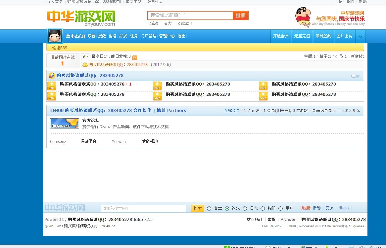Open the 交友 link under the header search box
The image size is (386, 248).
[x=168, y=23]
